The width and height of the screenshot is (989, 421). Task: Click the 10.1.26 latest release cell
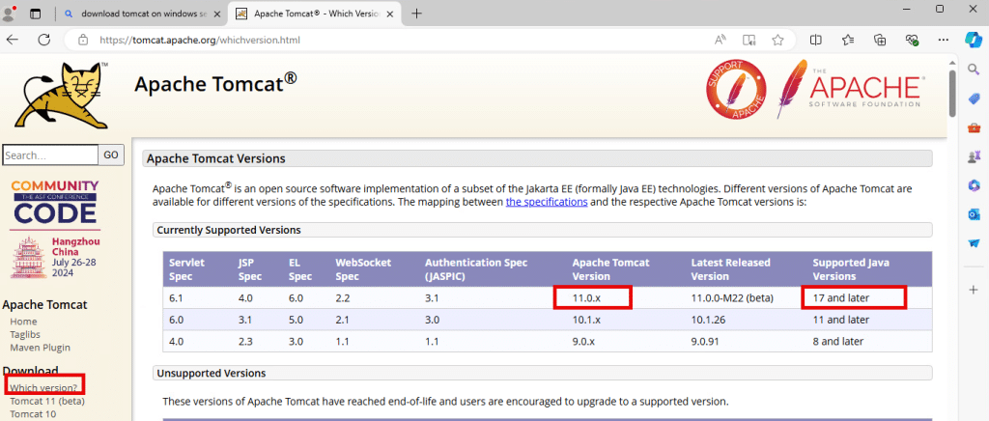tap(708, 320)
